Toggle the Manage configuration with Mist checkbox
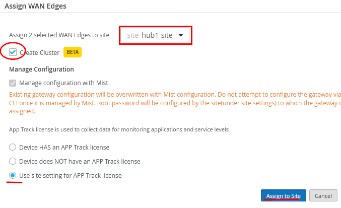The width and height of the screenshot is (341, 208). point(13,83)
